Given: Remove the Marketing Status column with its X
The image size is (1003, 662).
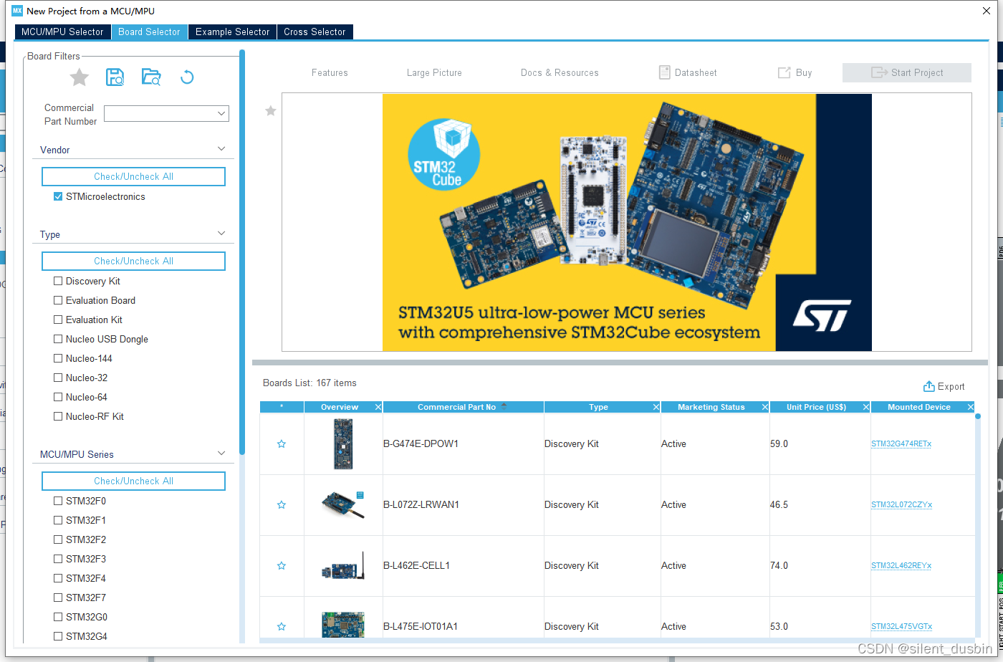Looking at the screenshot, I should 765,407.
